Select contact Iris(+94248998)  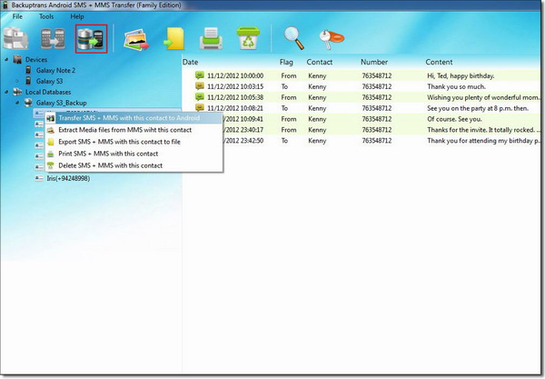[x=68, y=178]
